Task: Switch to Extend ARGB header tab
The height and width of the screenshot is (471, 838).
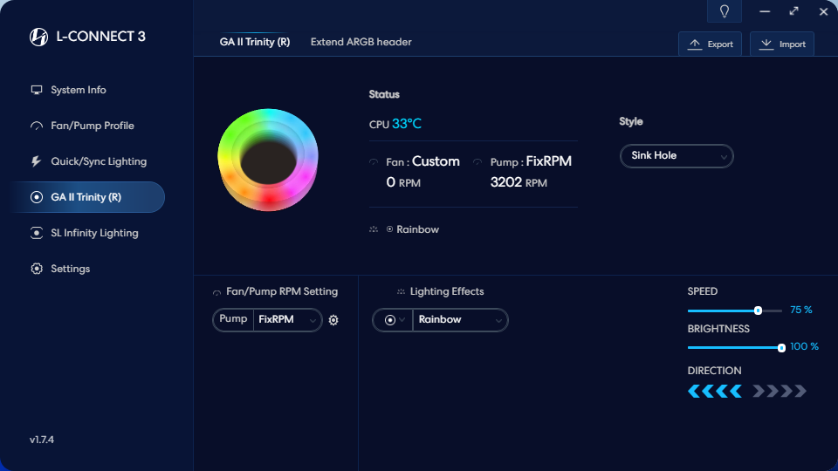Action: pyautogui.click(x=361, y=42)
